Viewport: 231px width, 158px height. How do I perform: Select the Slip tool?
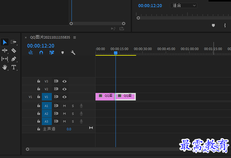pos(5,59)
